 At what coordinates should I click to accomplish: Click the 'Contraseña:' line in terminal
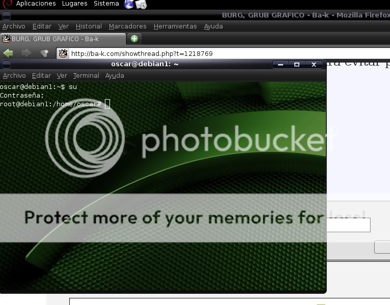pyautogui.click(x=22, y=96)
